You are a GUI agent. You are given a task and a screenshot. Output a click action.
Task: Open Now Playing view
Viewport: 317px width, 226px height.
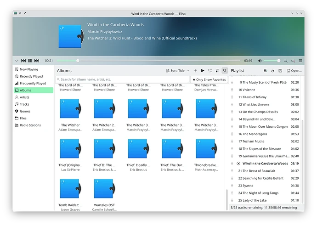click(34, 69)
